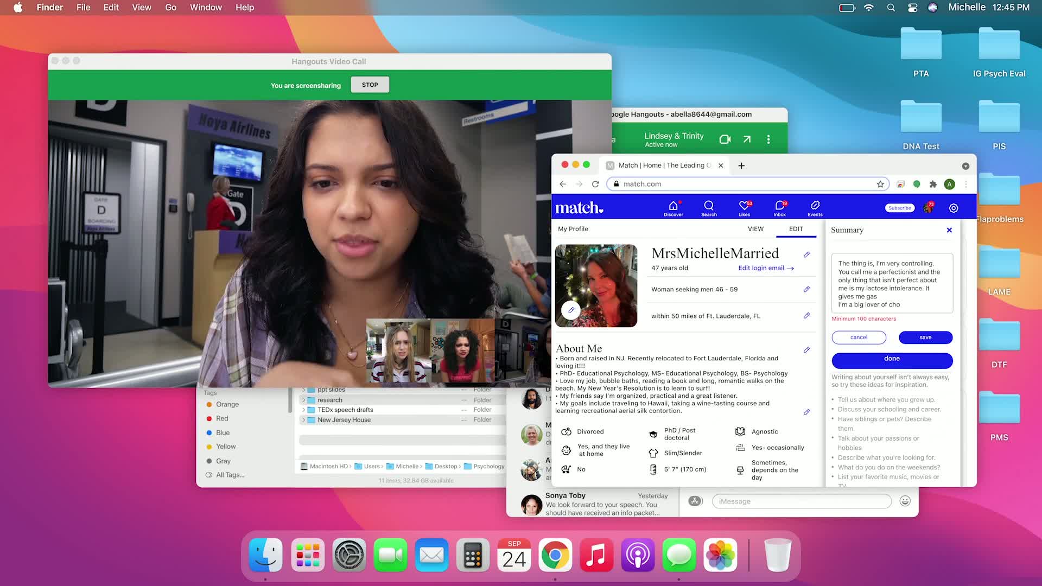1042x586 pixels.
Task: Open macOS Control Center in menu bar
Action: pos(912,8)
